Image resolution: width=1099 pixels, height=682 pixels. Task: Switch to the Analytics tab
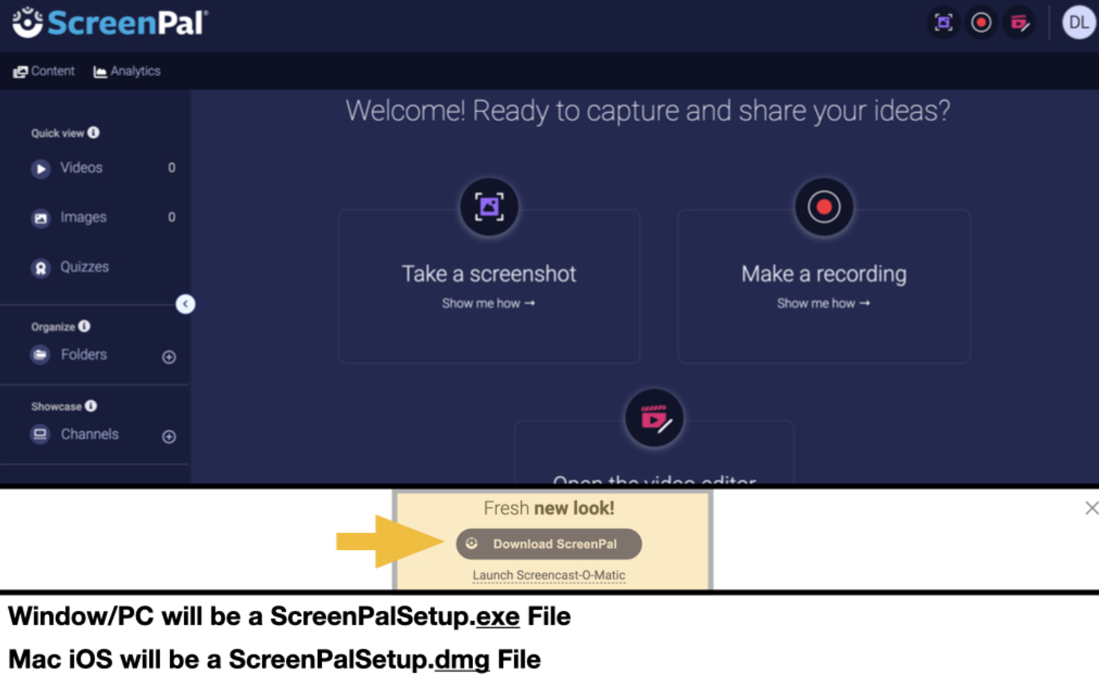tap(126, 71)
